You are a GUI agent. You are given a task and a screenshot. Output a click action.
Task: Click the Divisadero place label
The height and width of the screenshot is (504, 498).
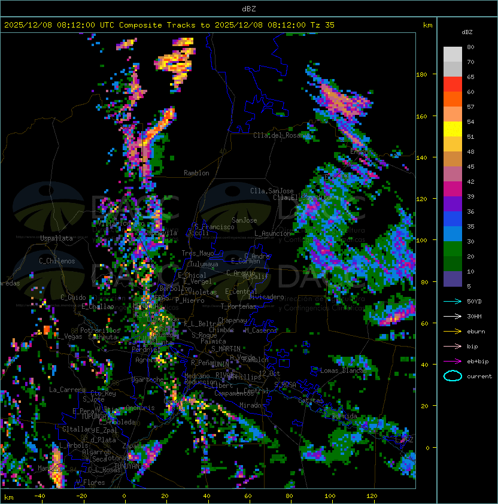(266, 297)
